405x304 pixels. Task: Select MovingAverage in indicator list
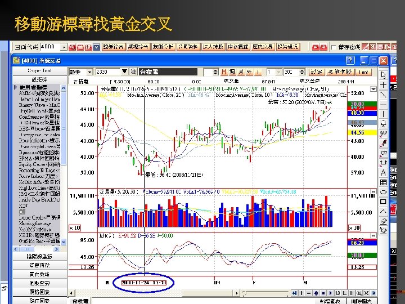[35, 223]
